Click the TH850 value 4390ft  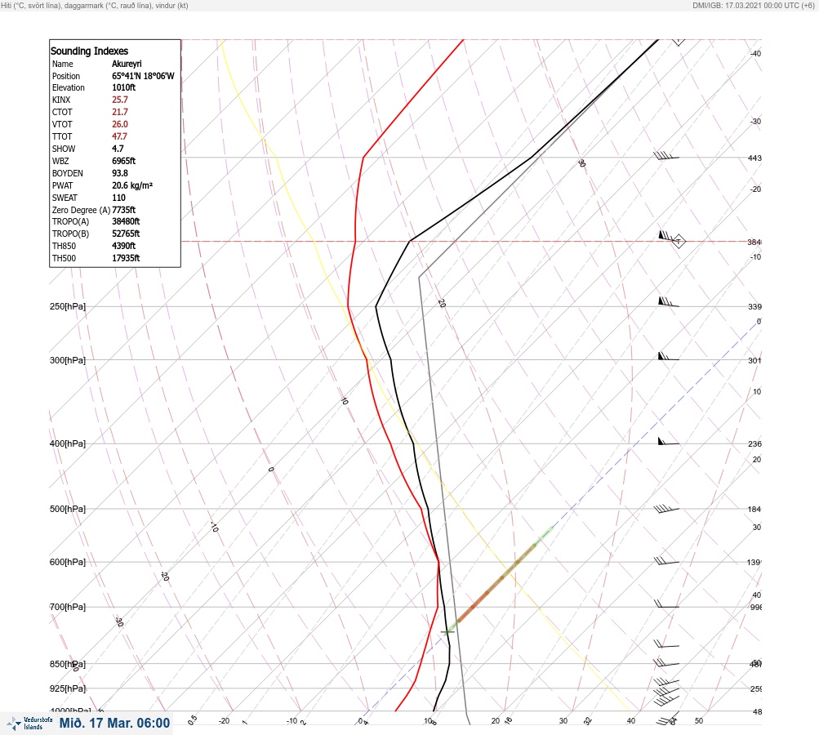123,246
